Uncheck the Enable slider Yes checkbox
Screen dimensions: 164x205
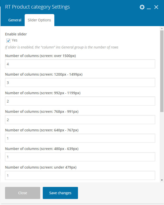point(8,40)
